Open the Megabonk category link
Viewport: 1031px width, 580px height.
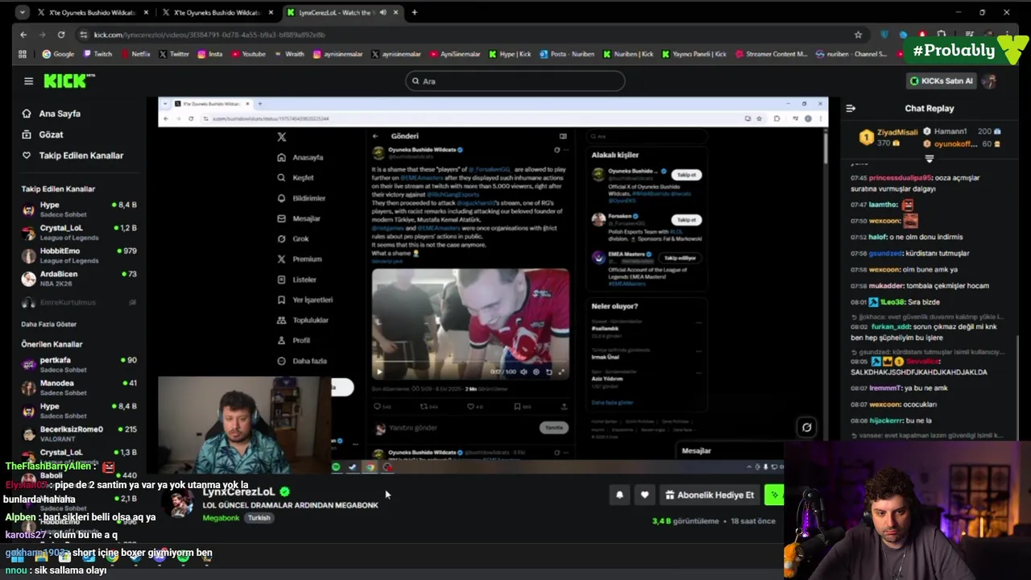(221, 518)
